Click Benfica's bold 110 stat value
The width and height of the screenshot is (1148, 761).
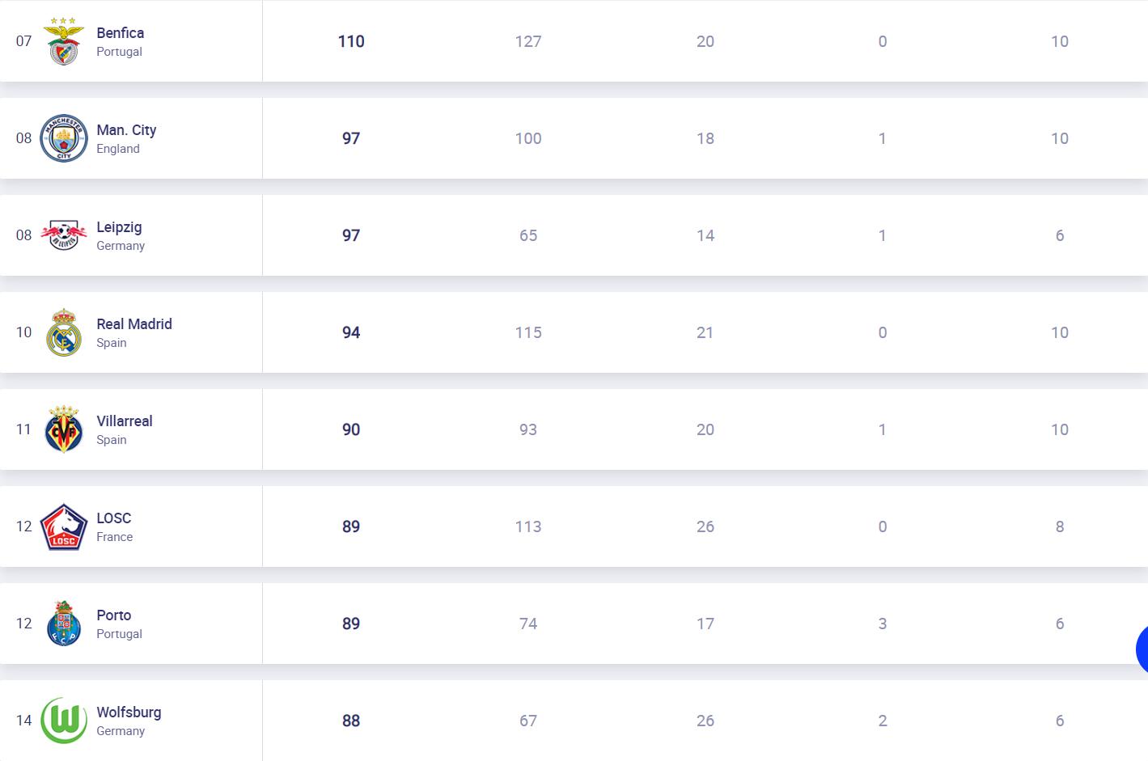coord(351,41)
